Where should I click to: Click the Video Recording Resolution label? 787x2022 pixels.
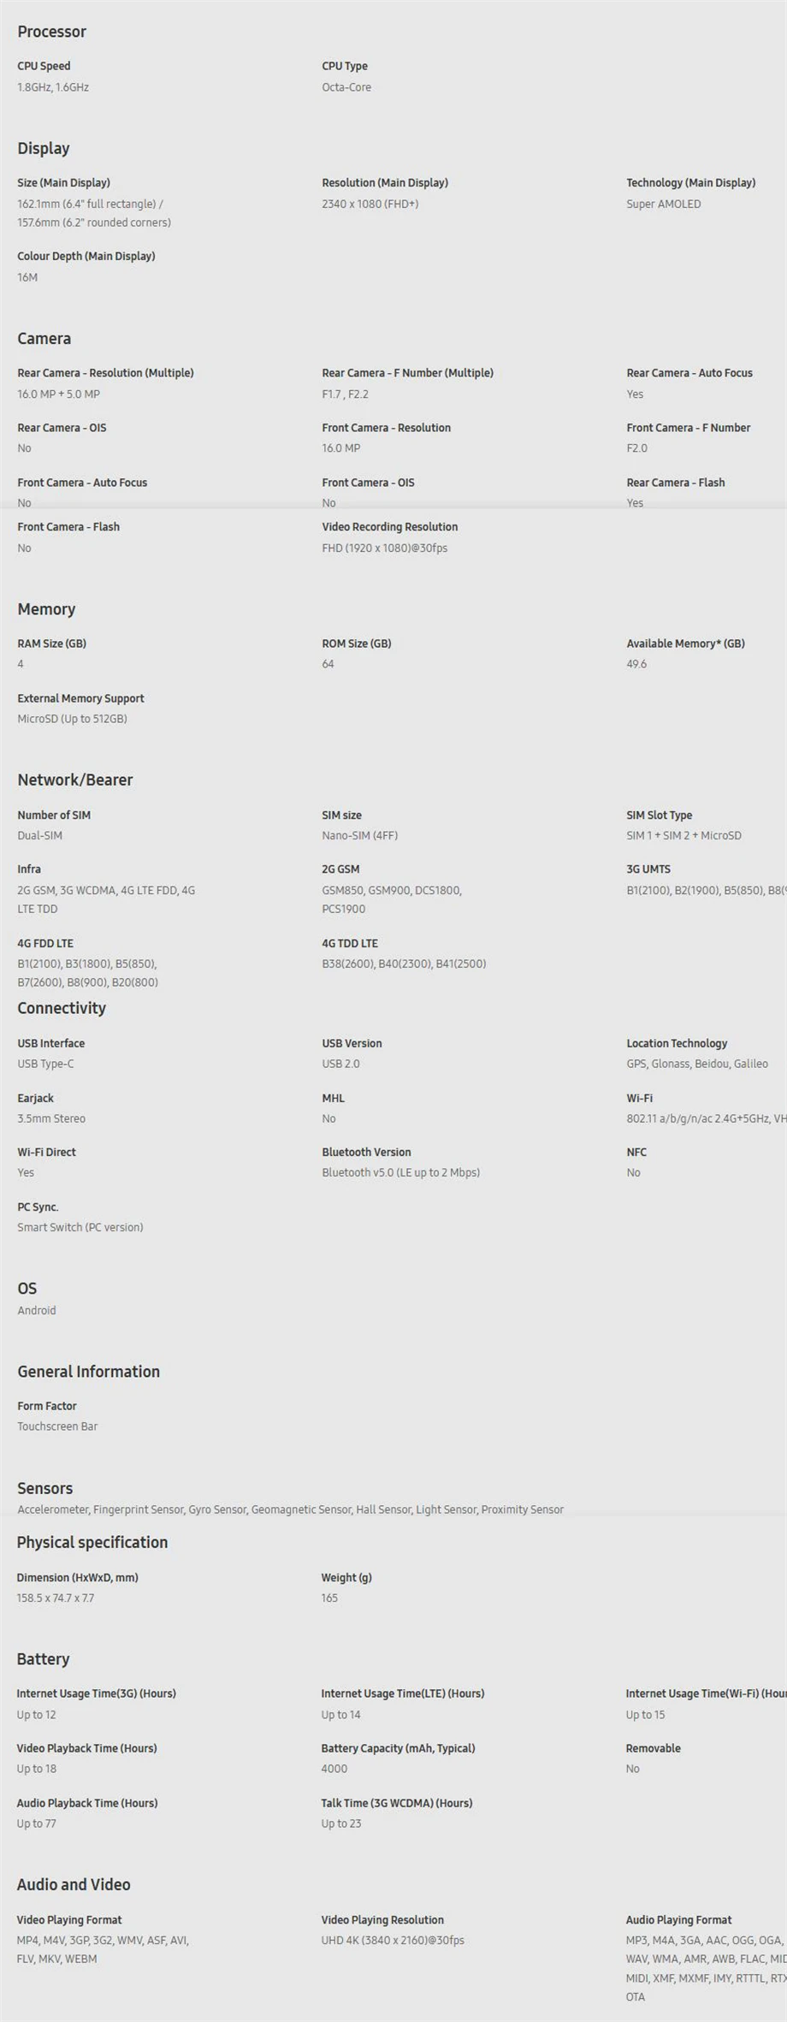coord(389,527)
